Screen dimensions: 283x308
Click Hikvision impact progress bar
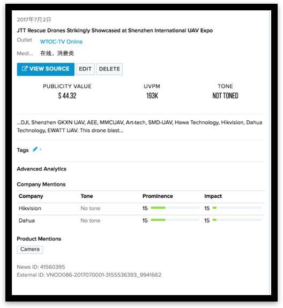point(237,208)
